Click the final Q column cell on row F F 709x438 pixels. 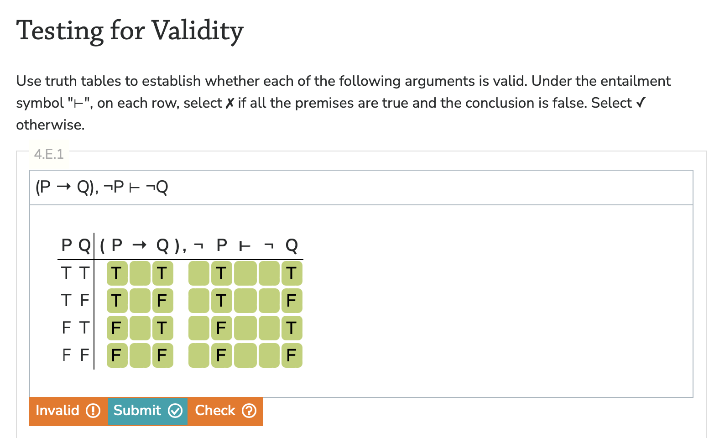coord(292,355)
